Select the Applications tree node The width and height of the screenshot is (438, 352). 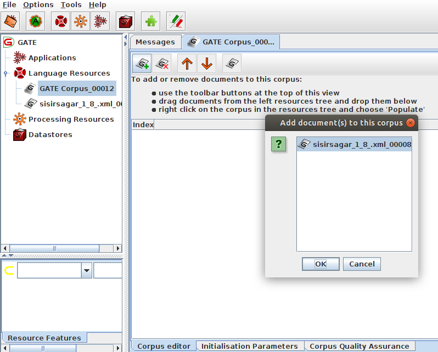click(x=52, y=58)
